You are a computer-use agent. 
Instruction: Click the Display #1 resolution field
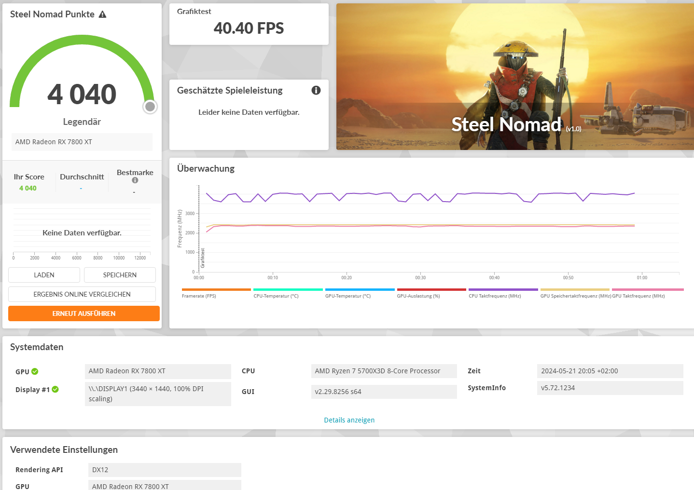click(x=158, y=394)
